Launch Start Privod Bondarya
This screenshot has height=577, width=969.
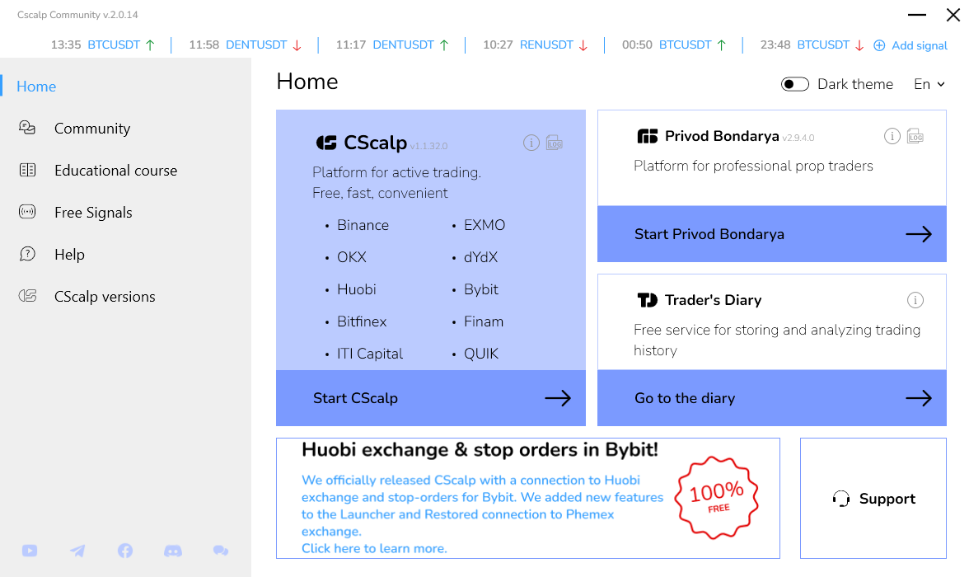(x=771, y=234)
